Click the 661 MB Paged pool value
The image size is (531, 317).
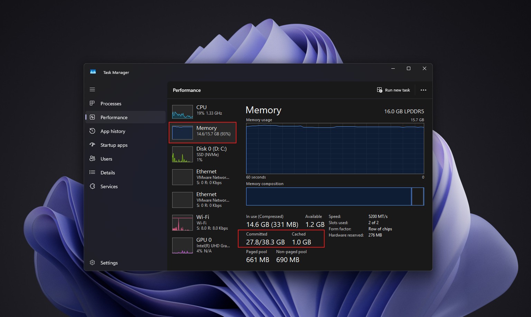[x=258, y=260]
